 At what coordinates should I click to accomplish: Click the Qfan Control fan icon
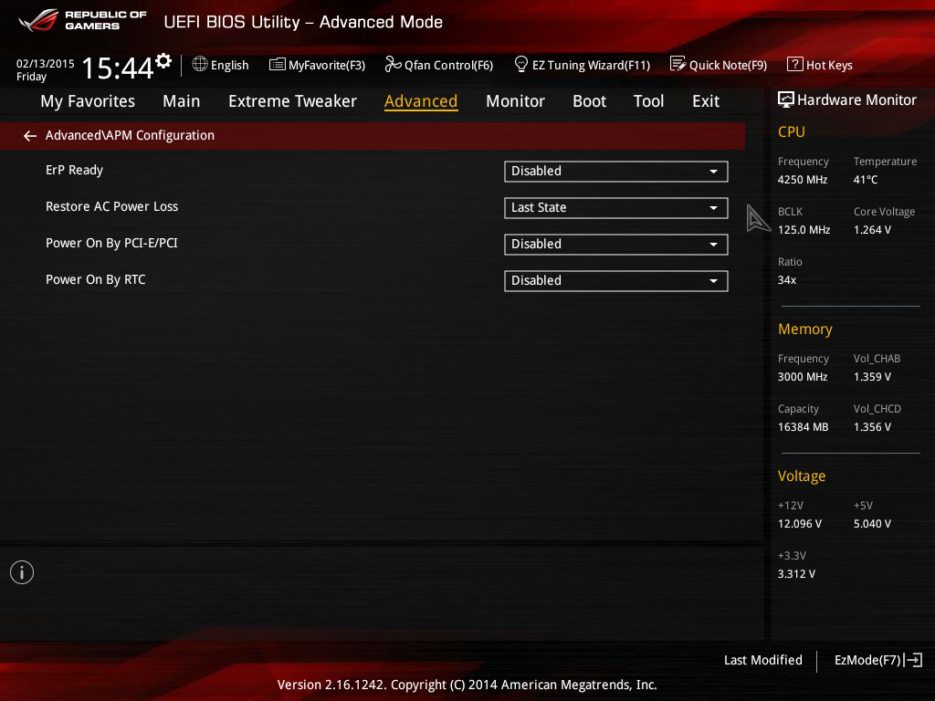pos(393,64)
